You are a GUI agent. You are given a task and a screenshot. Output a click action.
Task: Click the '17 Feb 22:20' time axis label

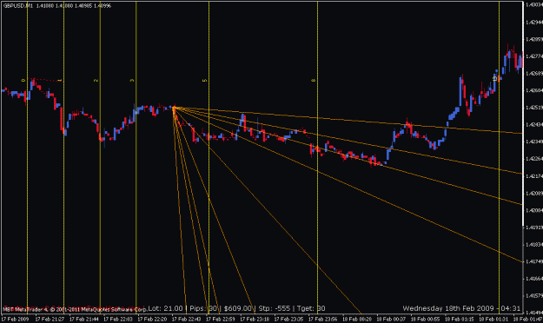coord(152,319)
